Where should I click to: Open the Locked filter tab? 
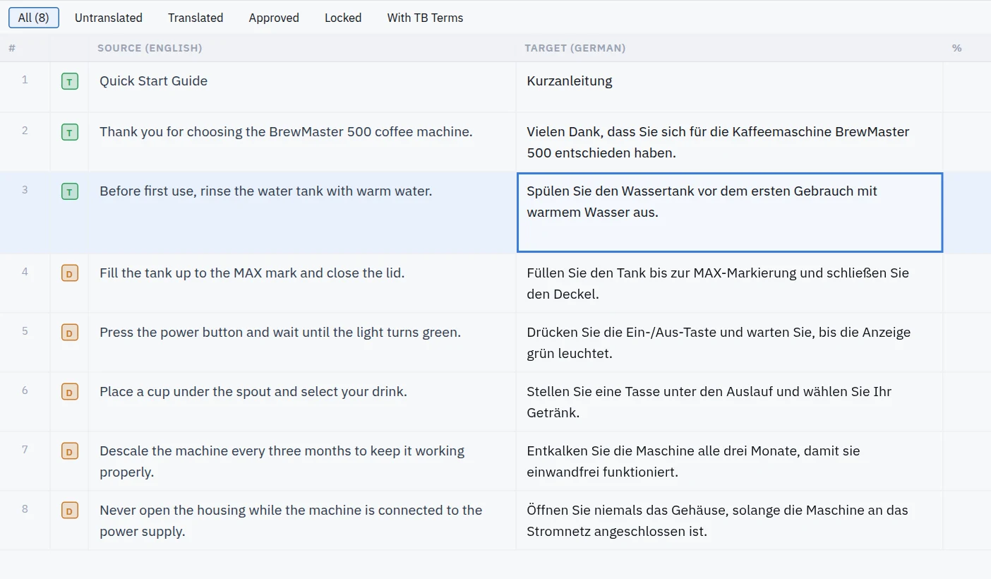pyautogui.click(x=343, y=18)
